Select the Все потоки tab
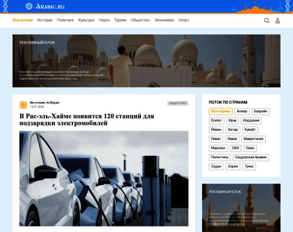Screen dimensions: 293x232 23,20
